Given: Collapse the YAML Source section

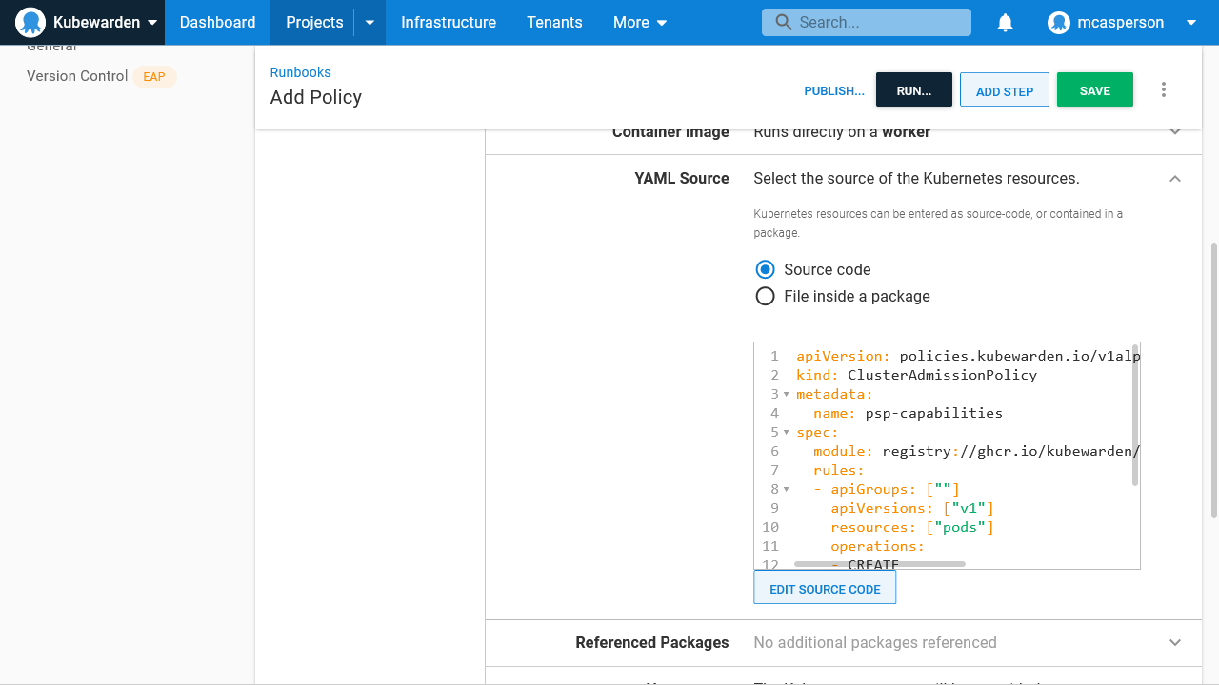Looking at the screenshot, I should coord(1175,179).
